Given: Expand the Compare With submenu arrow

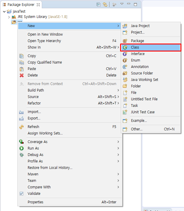Looking at the screenshot, I should click(x=118, y=187).
